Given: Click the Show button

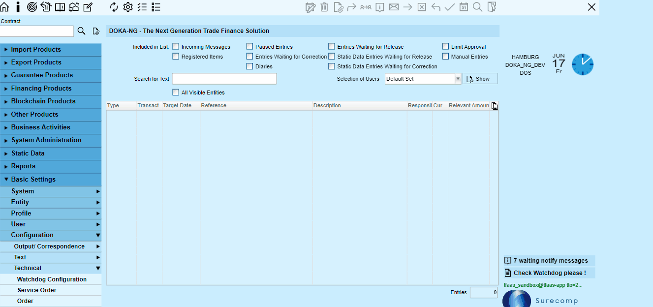Looking at the screenshot, I should [x=480, y=79].
